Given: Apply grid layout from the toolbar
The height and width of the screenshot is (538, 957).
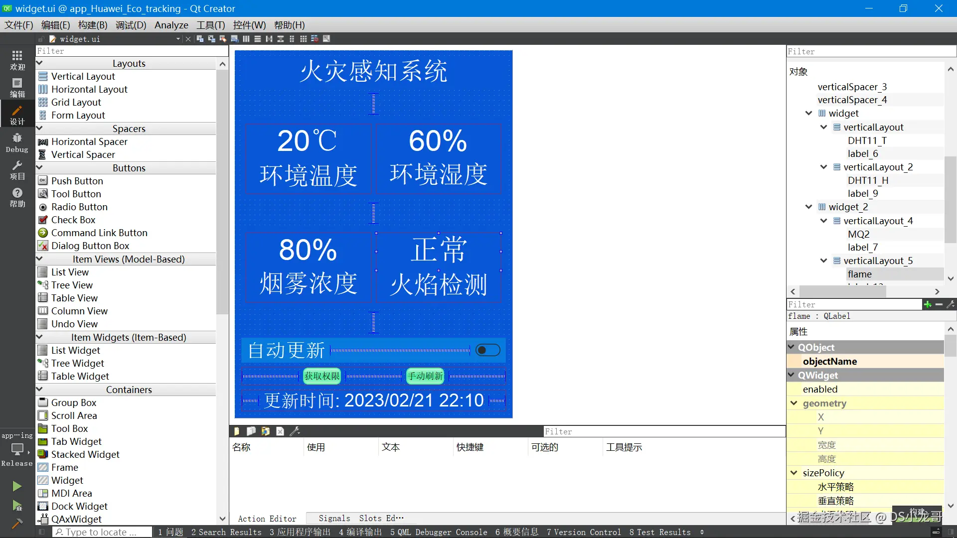Looking at the screenshot, I should coord(304,38).
